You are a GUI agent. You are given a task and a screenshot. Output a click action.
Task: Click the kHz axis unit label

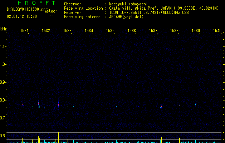[x=3, y=29]
